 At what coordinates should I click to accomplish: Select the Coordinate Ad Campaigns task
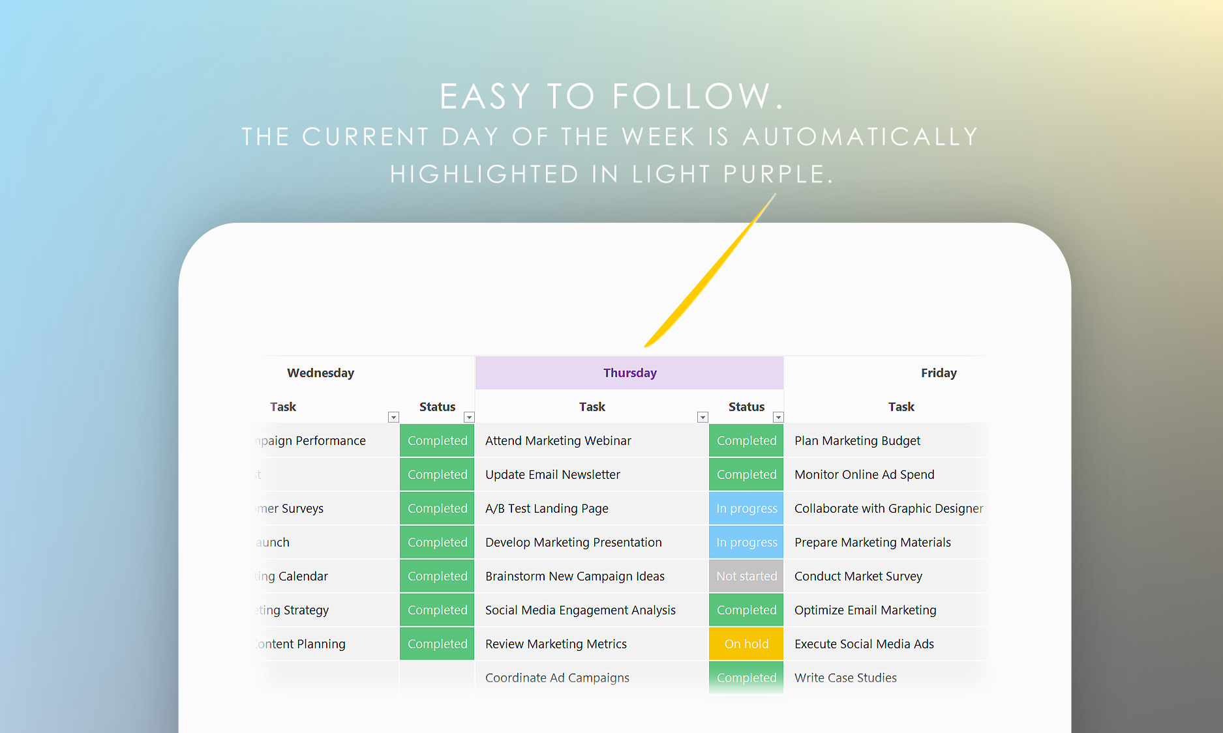click(557, 678)
